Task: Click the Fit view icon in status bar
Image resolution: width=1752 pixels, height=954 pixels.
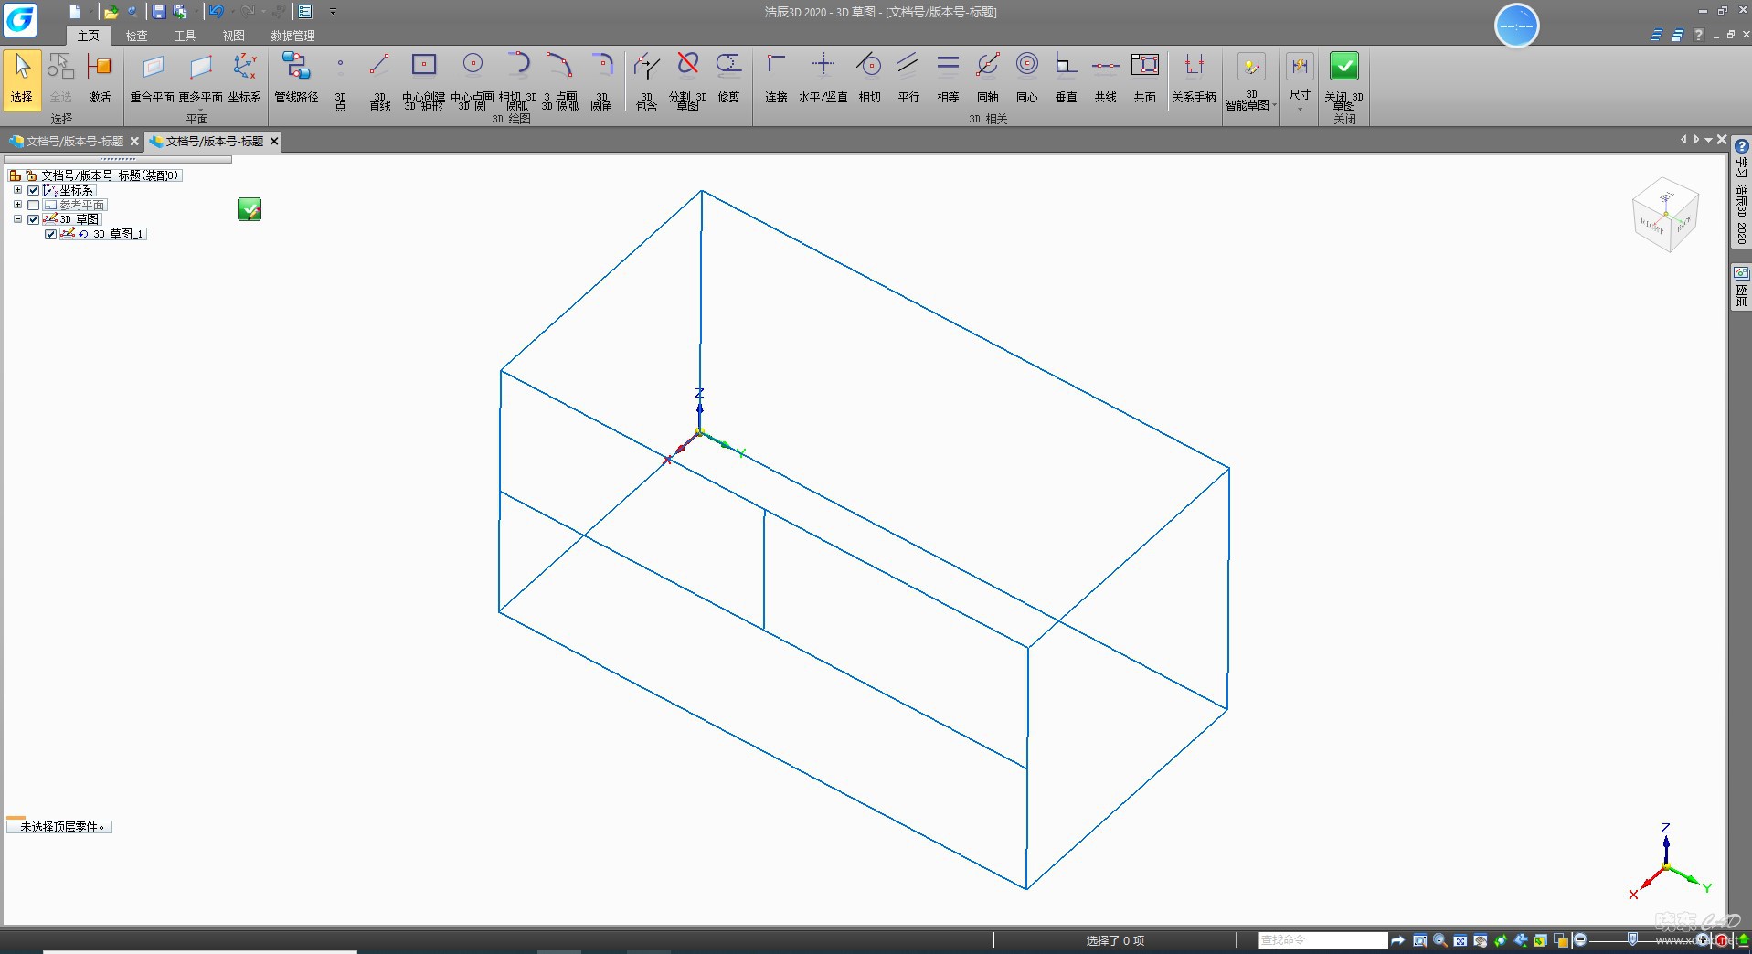Action: tap(1460, 939)
